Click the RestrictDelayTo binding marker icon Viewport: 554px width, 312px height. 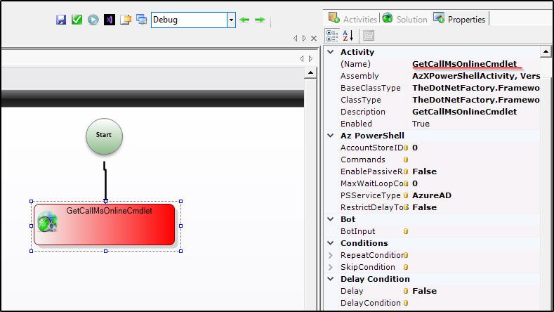[406, 207]
